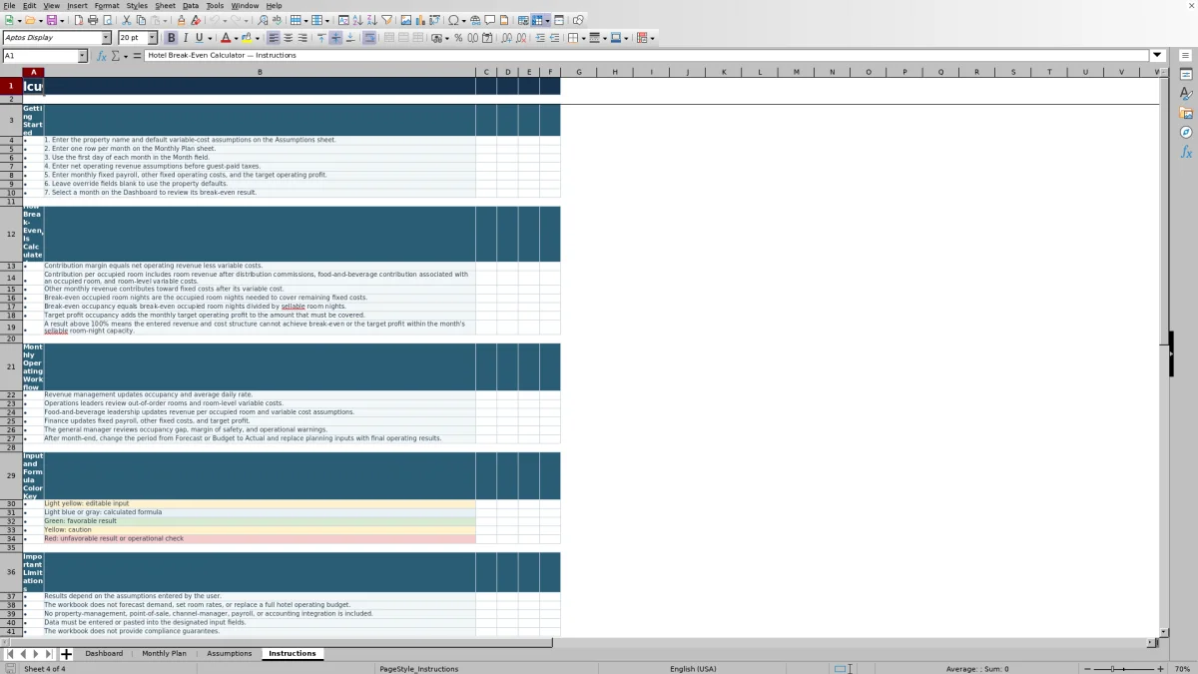The width and height of the screenshot is (1198, 674).
Task: Open sidebar Styles panel icon
Action: [1186, 94]
